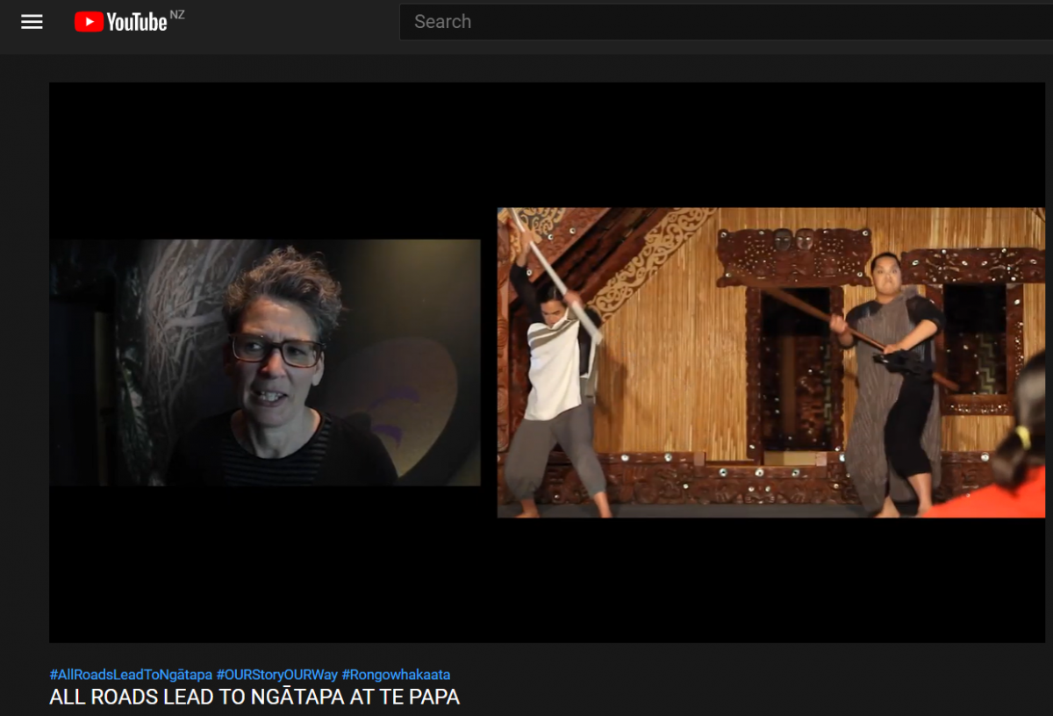Select the #Rongowhakaata hashtag

pos(396,675)
